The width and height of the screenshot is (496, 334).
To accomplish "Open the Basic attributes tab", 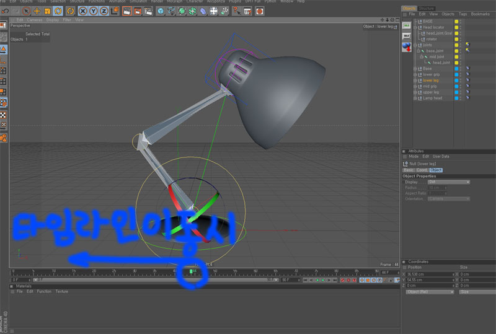I will click(x=409, y=170).
